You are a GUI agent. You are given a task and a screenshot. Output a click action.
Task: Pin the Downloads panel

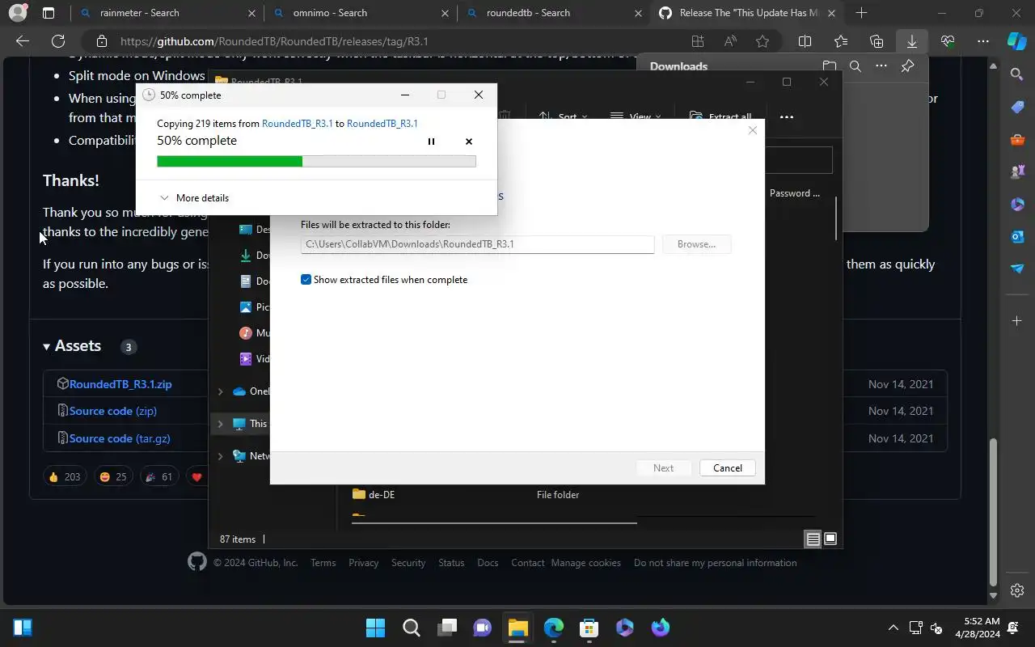click(x=907, y=66)
